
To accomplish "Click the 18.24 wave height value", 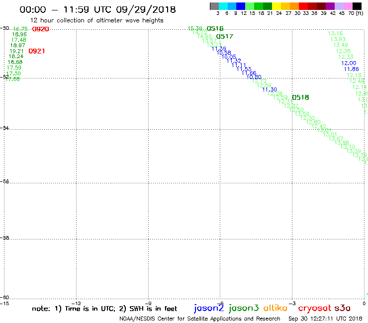I will tap(16, 56).
